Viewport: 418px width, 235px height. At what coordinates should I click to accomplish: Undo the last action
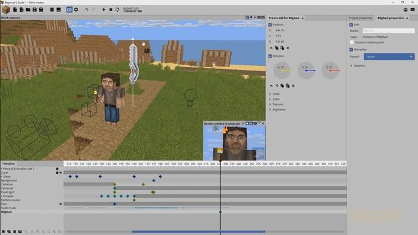87,10
